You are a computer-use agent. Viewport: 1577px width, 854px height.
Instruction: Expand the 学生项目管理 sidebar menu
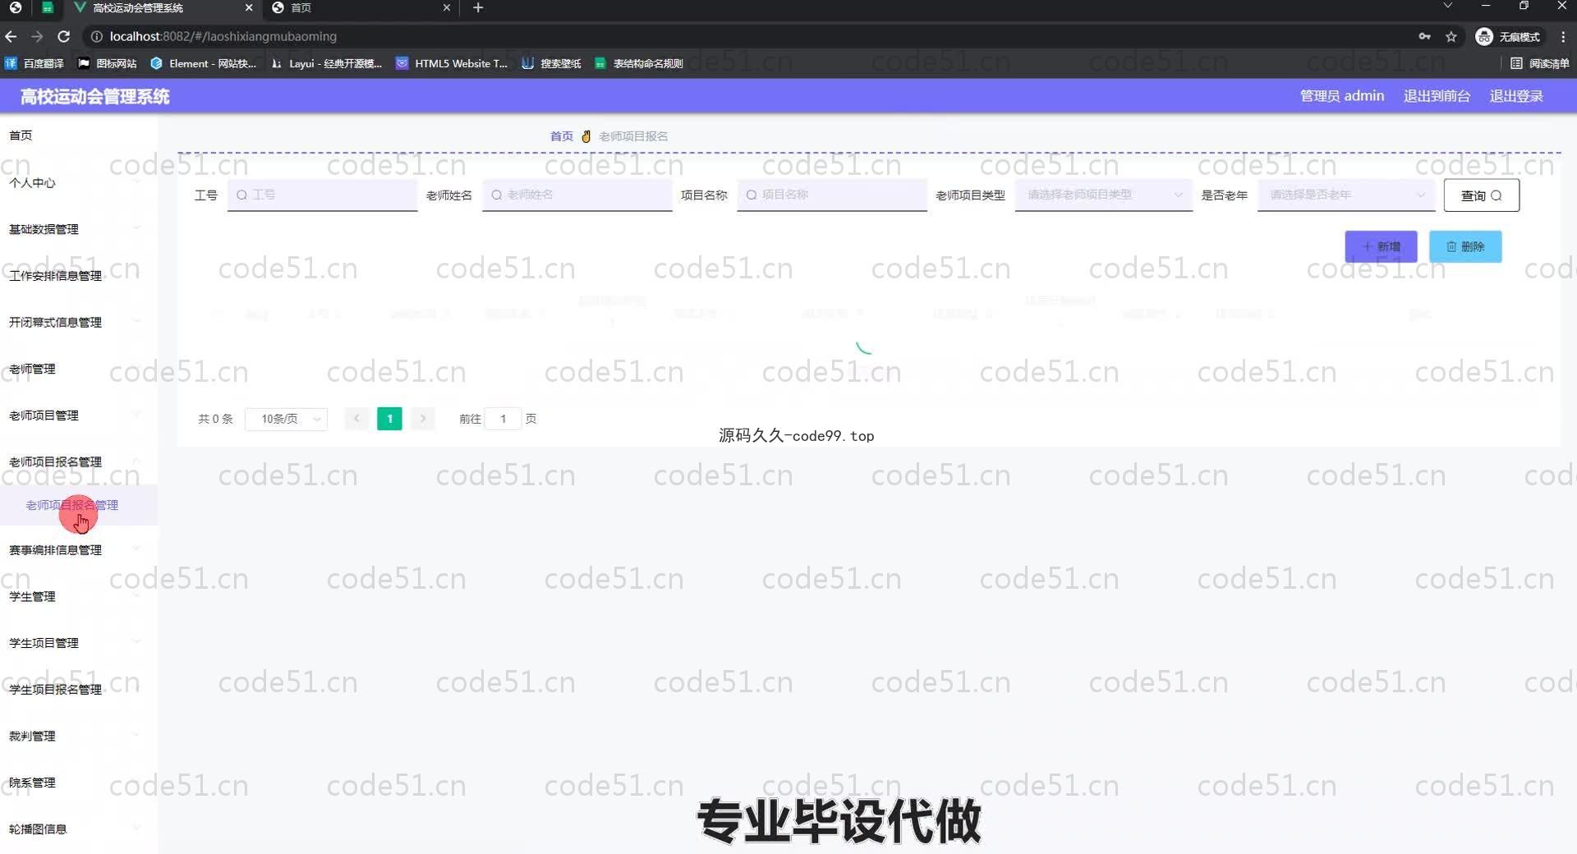[x=79, y=643]
